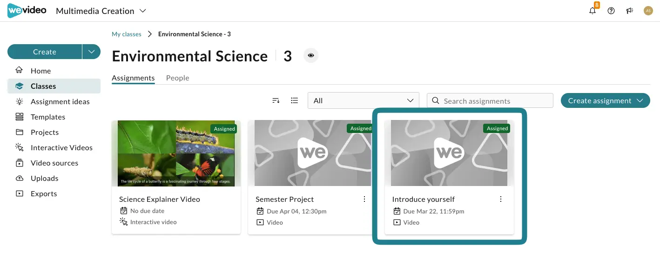
Task: Click Due Apr 04, 12:30pm text
Action: point(296,211)
